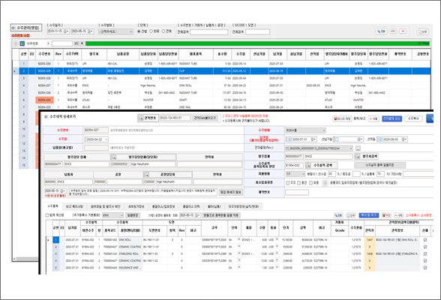
Task: Click the blue copy and add button
Action: [369, 215]
